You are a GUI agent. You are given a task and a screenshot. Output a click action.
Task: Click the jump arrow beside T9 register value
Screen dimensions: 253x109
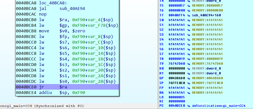click(x=189, y=63)
